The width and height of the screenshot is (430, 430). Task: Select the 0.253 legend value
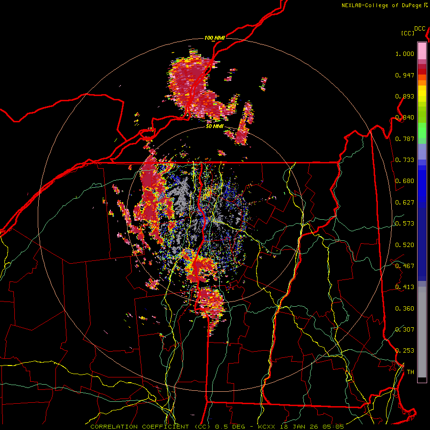(405, 351)
